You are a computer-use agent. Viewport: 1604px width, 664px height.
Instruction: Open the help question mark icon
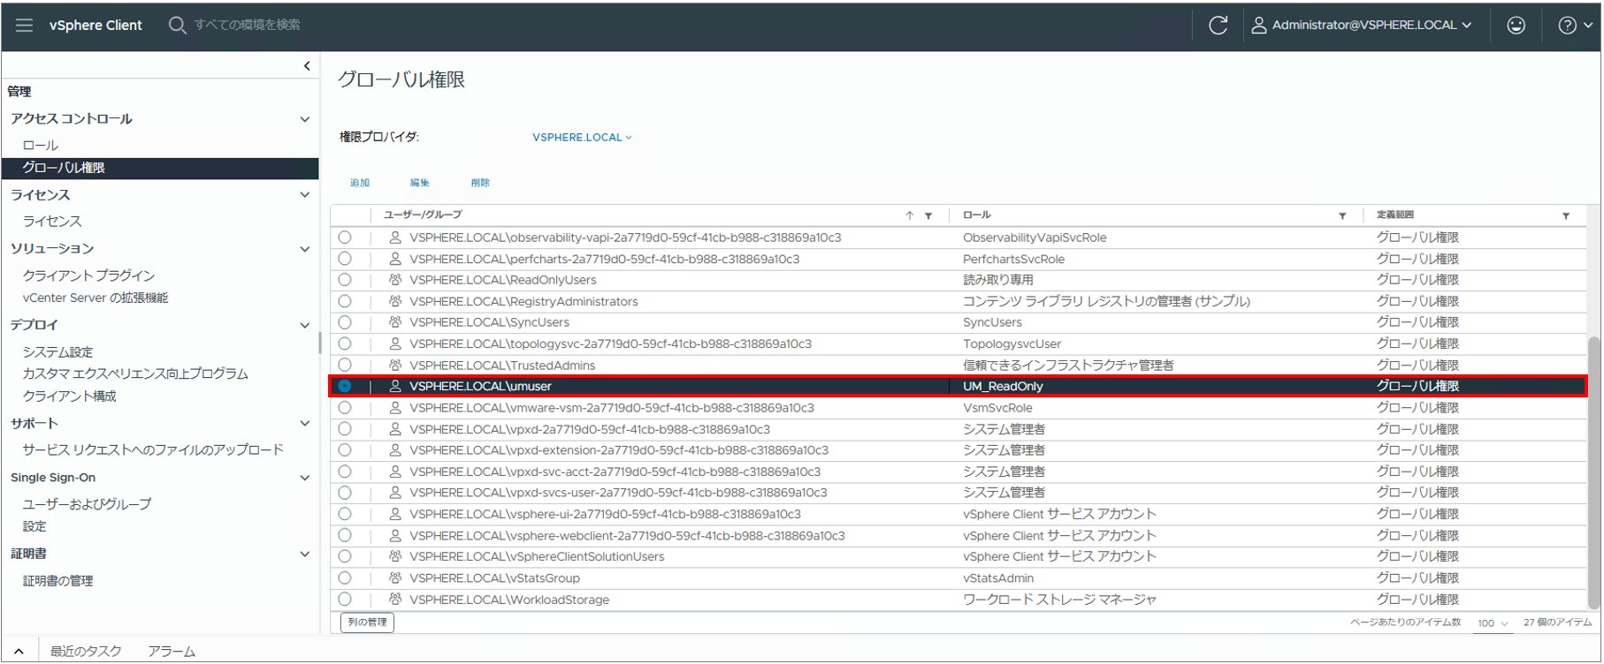tap(1567, 26)
